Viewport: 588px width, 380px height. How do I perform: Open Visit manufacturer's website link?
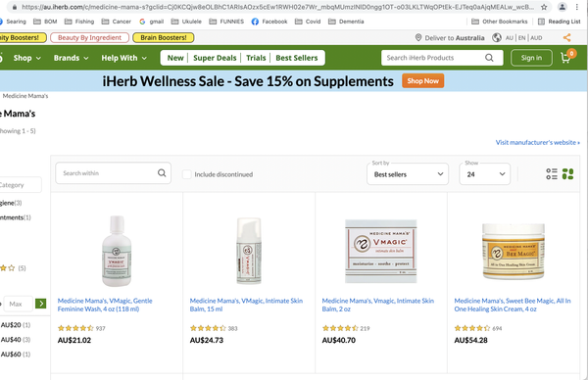(x=538, y=142)
